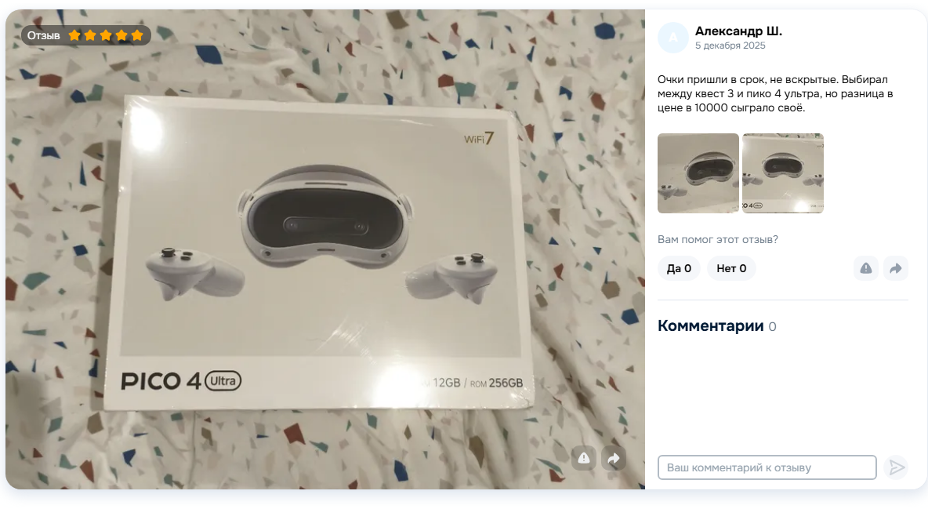Viewport: 928px width, 509px height.
Task: Click the Комментарии heading
Action: click(710, 326)
